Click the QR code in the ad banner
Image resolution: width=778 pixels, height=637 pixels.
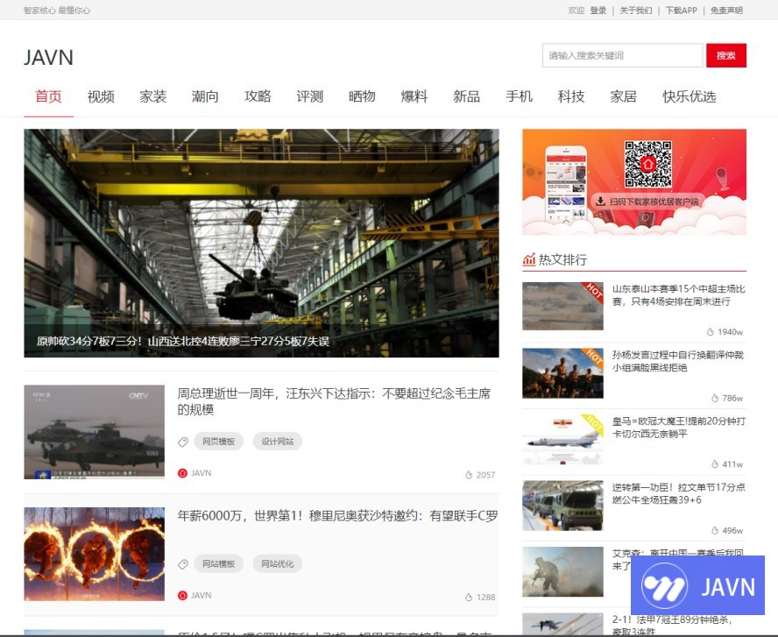click(648, 164)
